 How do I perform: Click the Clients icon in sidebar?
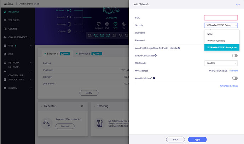[5, 29]
